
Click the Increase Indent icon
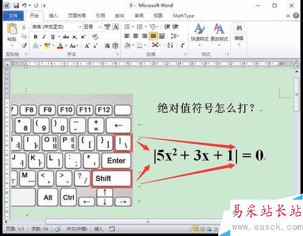point(175,27)
